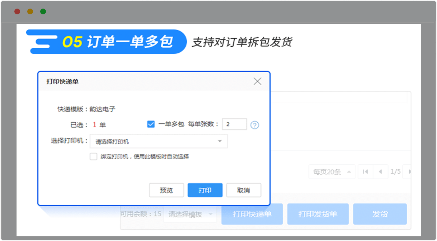Close the 打印快递单 dialog
This screenshot has width=437, height=241.
tap(257, 81)
